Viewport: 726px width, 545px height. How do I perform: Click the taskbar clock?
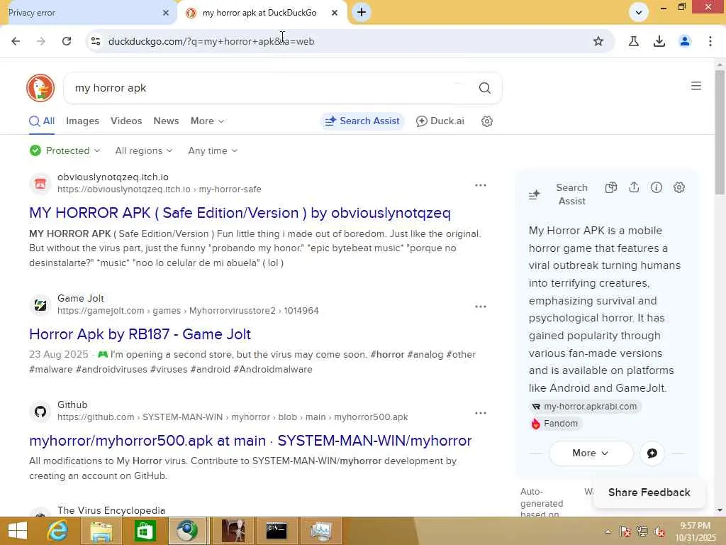695,532
